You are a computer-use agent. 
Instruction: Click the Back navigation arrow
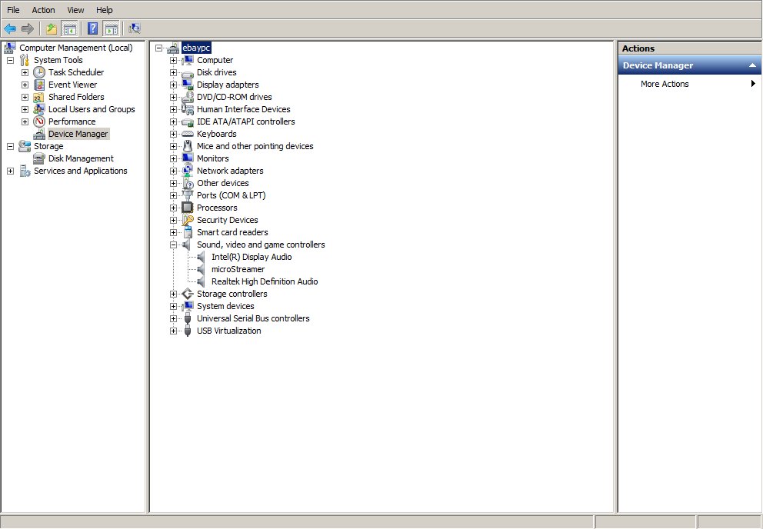(11, 28)
